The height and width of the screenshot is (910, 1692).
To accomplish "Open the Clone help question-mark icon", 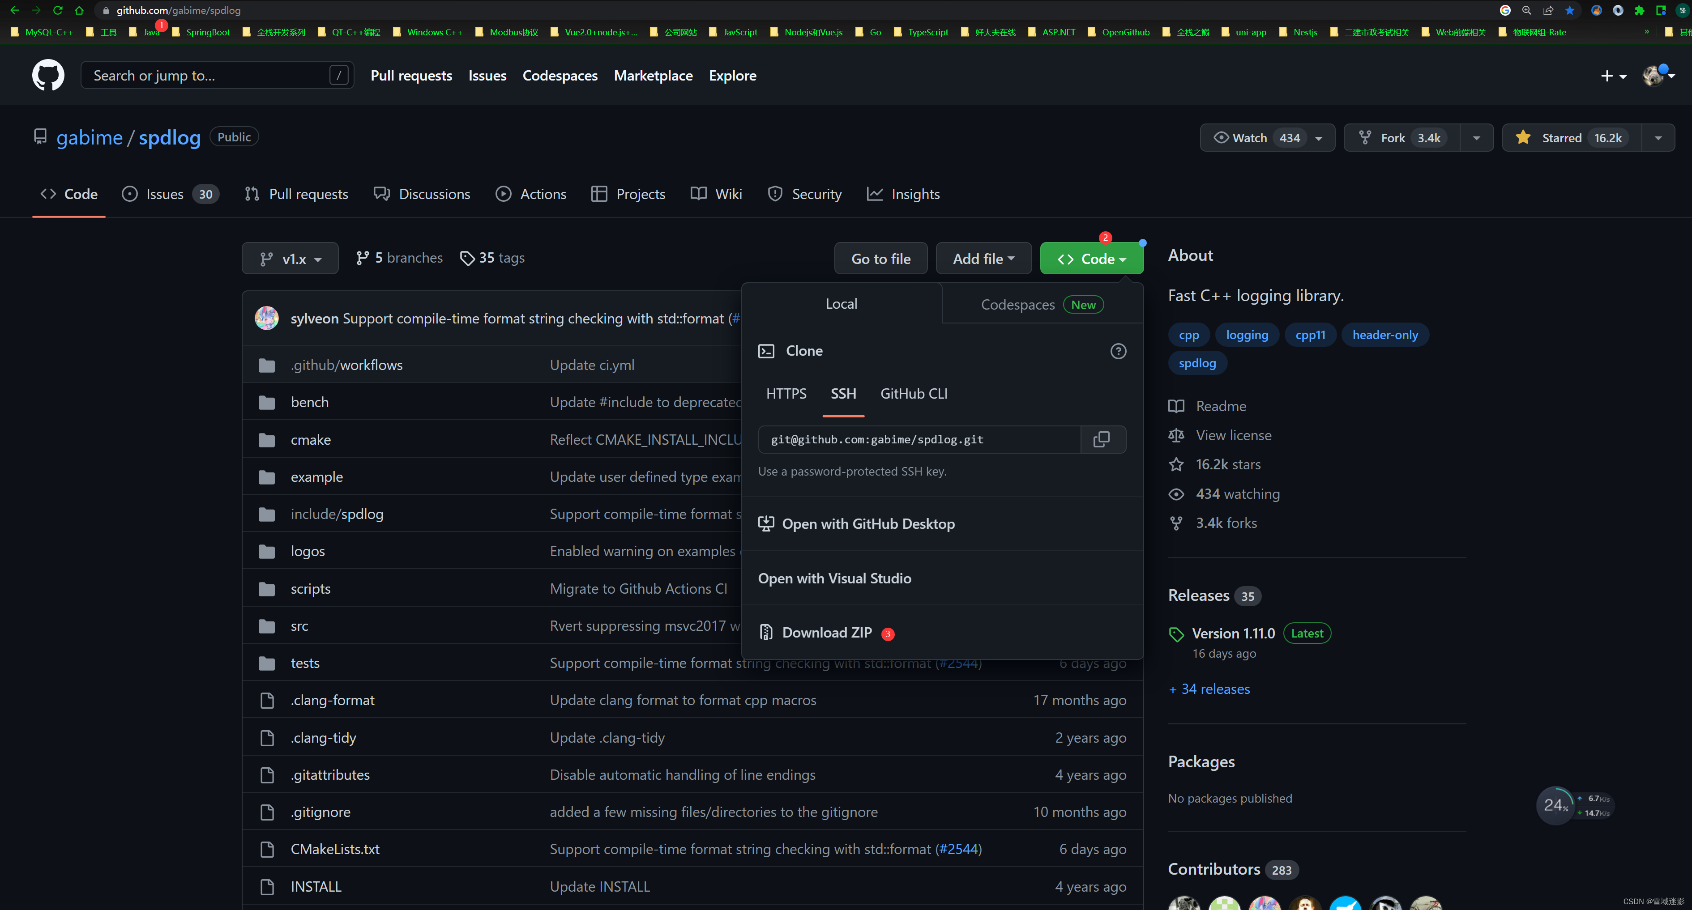I will [x=1118, y=351].
